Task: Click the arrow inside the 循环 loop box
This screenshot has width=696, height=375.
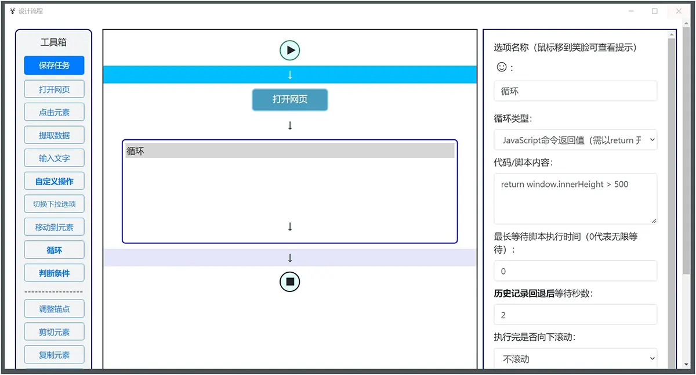Action: [x=289, y=226]
